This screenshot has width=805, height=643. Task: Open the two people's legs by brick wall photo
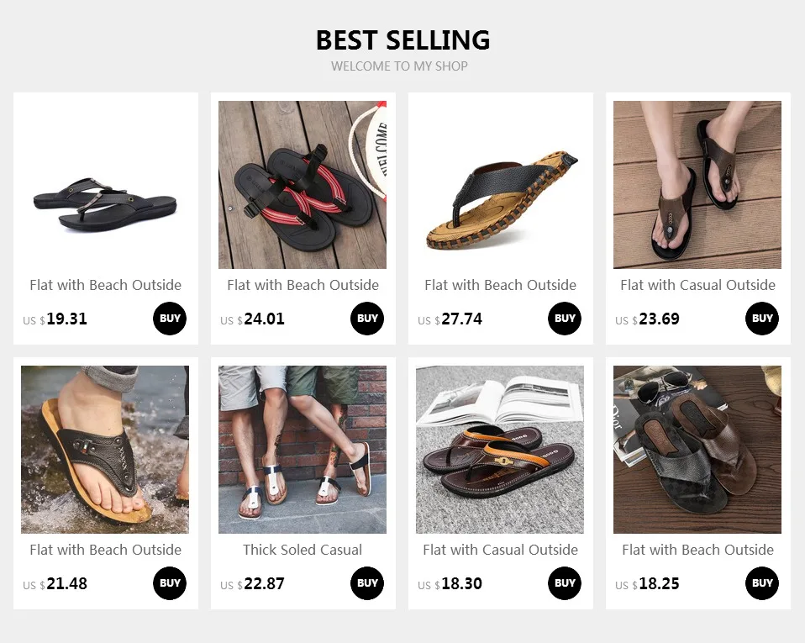(x=303, y=450)
